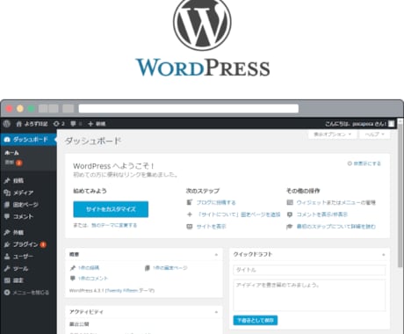
Task: Click the pin icon beside post count
Action: (73, 267)
